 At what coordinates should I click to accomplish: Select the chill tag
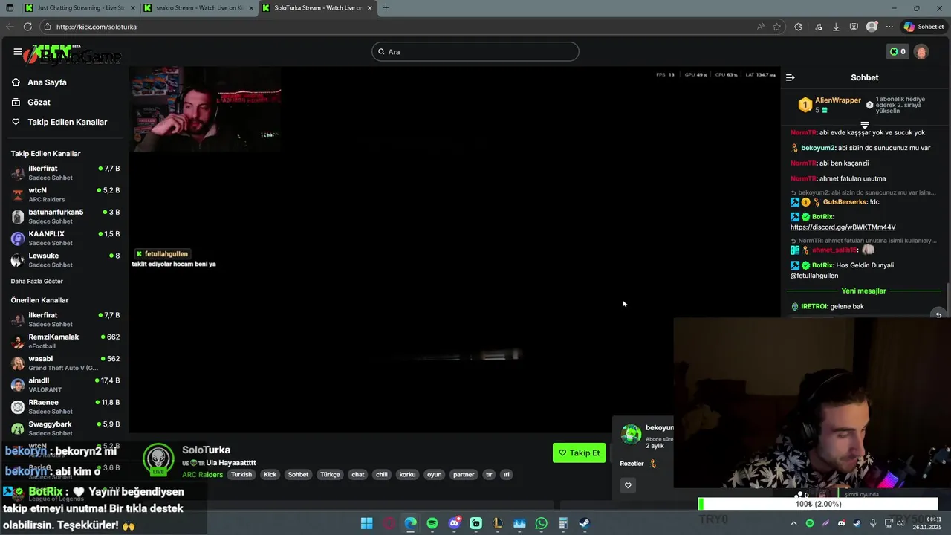(381, 475)
